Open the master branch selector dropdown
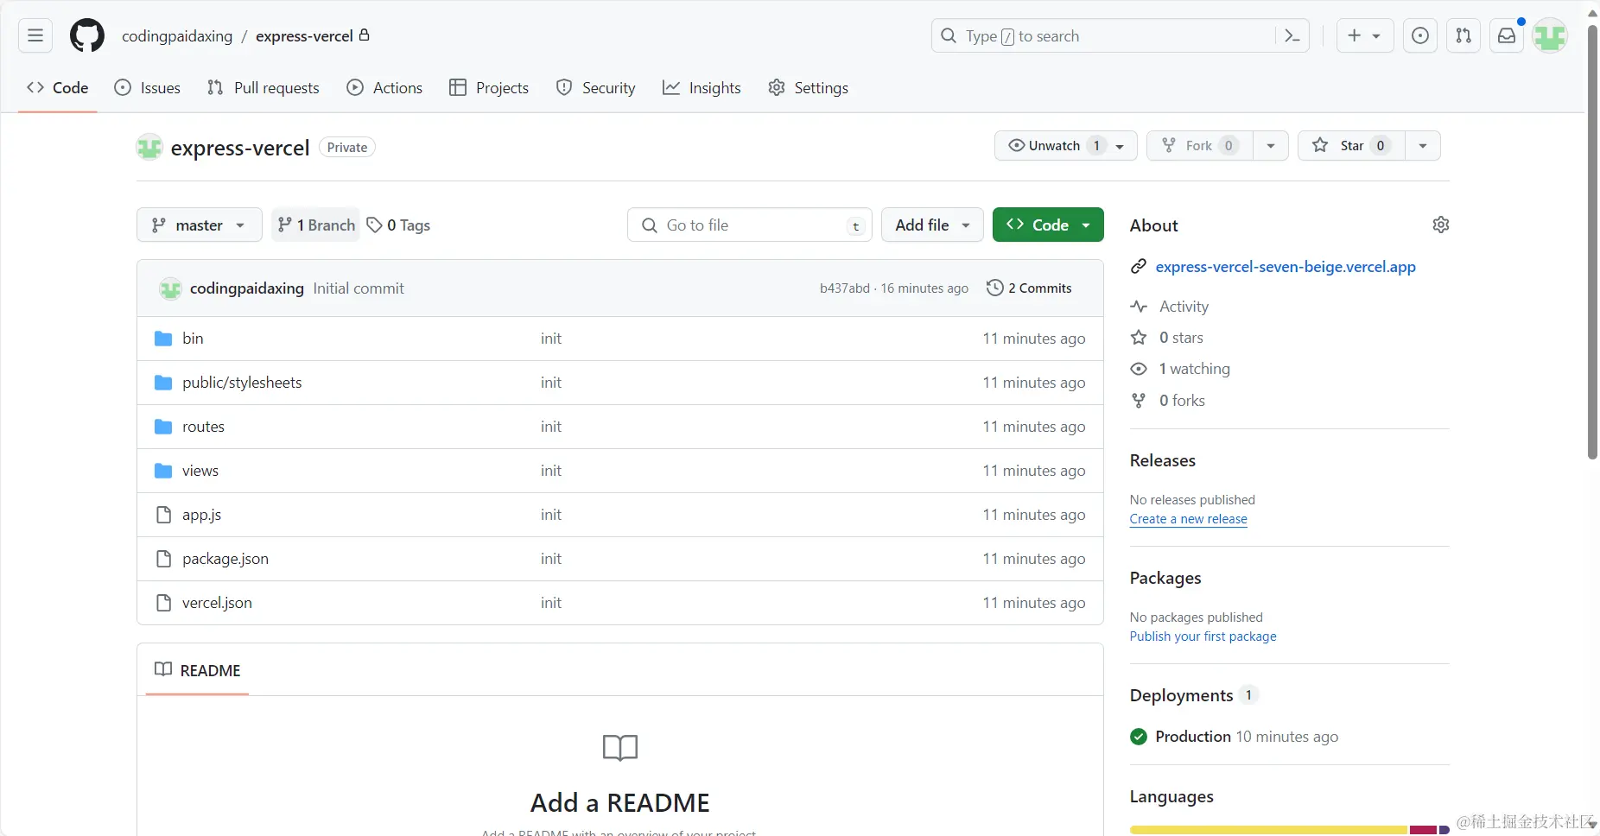 (200, 225)
